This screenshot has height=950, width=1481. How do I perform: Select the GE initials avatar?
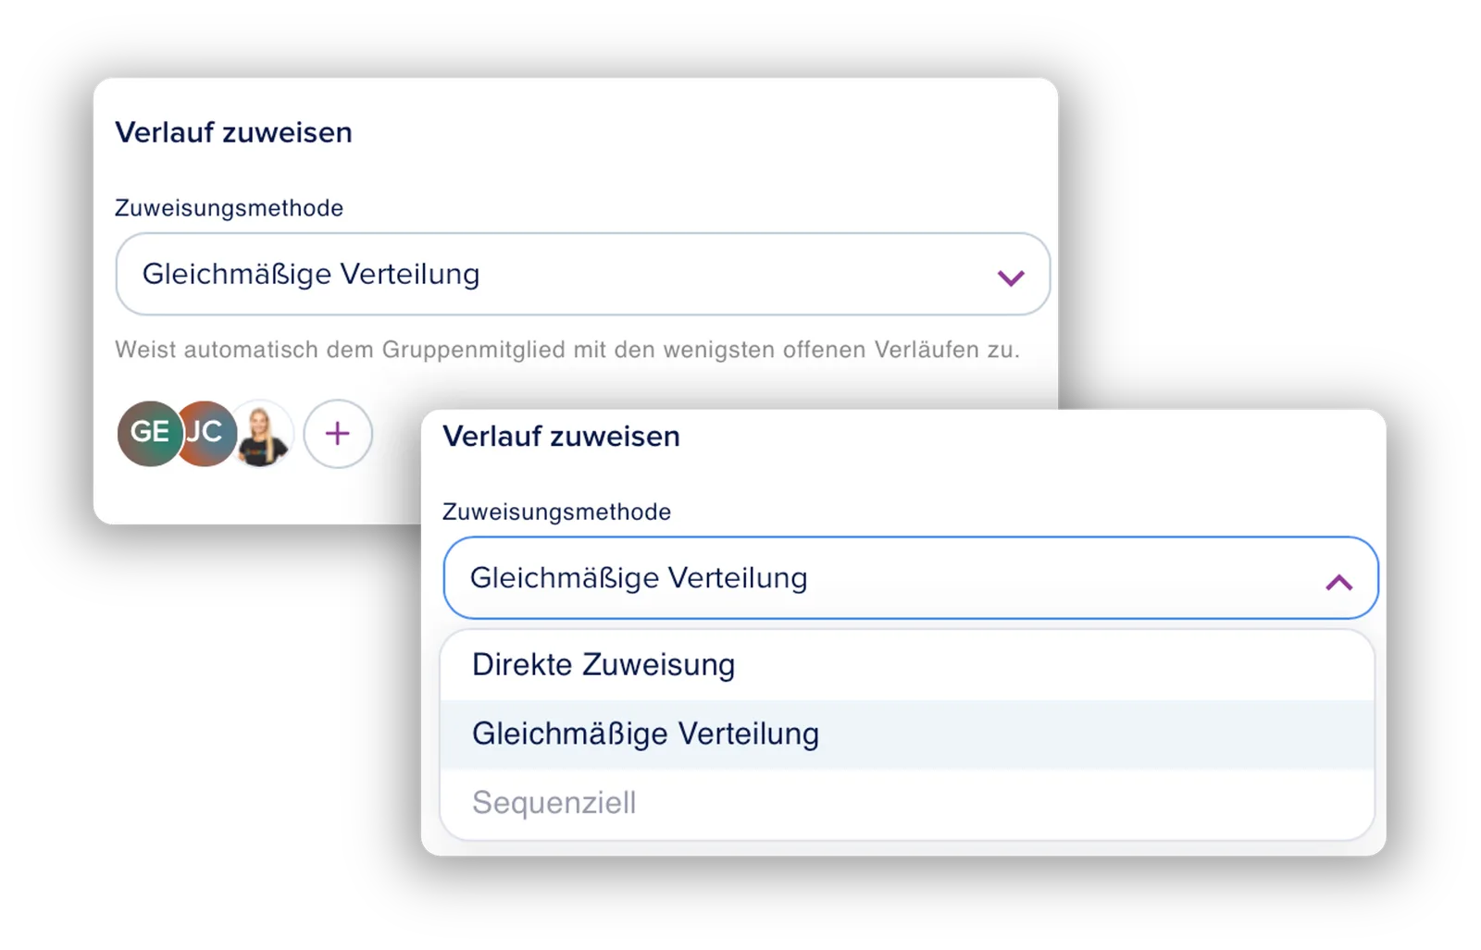(x=148, y=433)
